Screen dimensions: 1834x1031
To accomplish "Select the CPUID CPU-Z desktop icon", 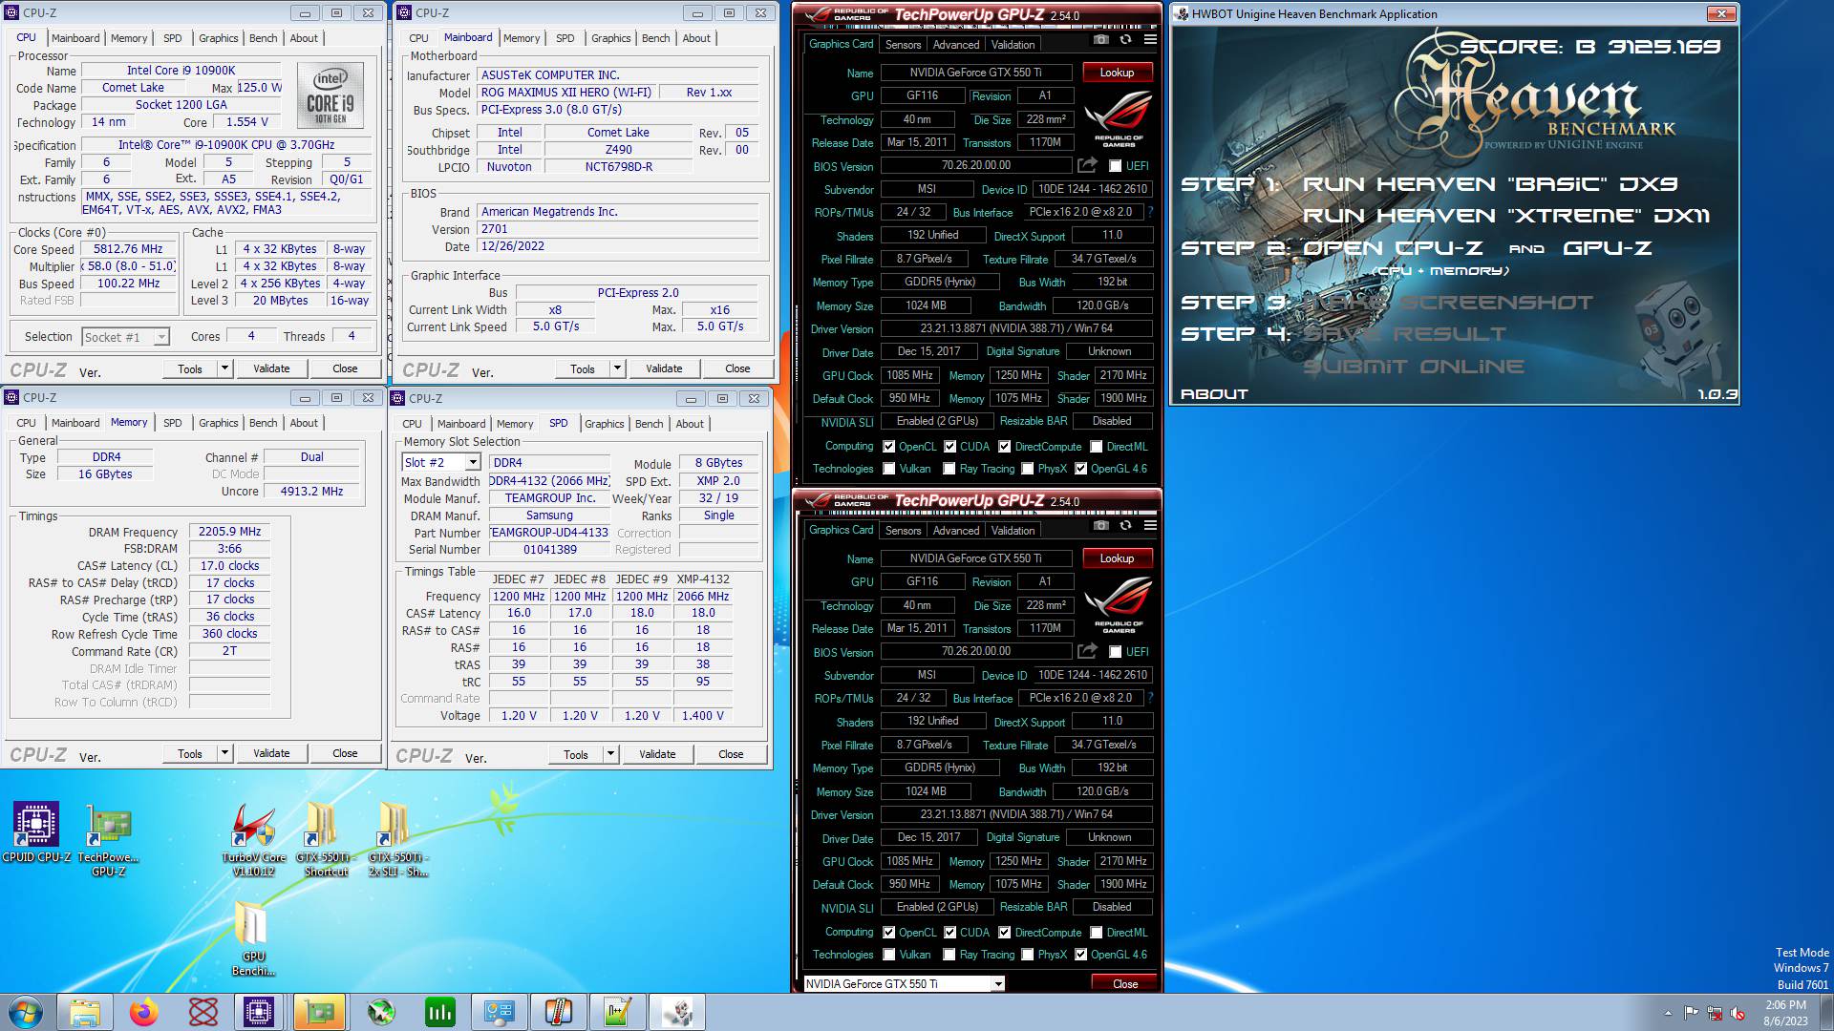I will [x=36, y=832].
